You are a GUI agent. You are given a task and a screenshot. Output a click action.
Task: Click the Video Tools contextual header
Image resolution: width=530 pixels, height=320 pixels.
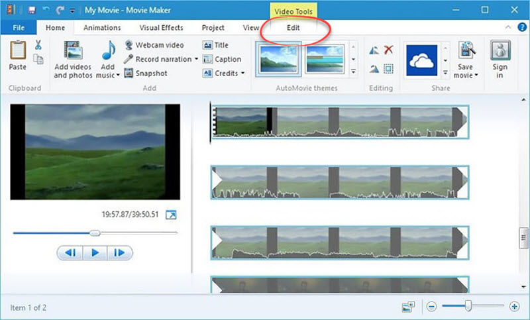[293, 11]
